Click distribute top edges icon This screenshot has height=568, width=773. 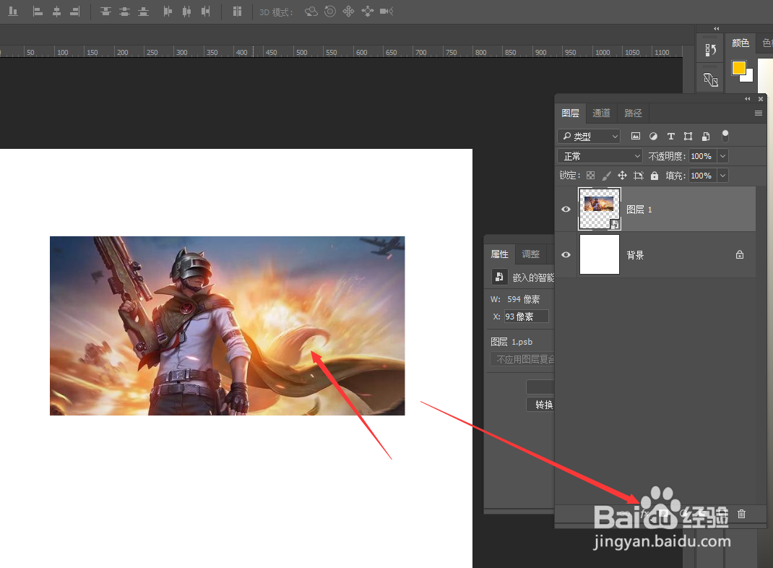[105, 12]
